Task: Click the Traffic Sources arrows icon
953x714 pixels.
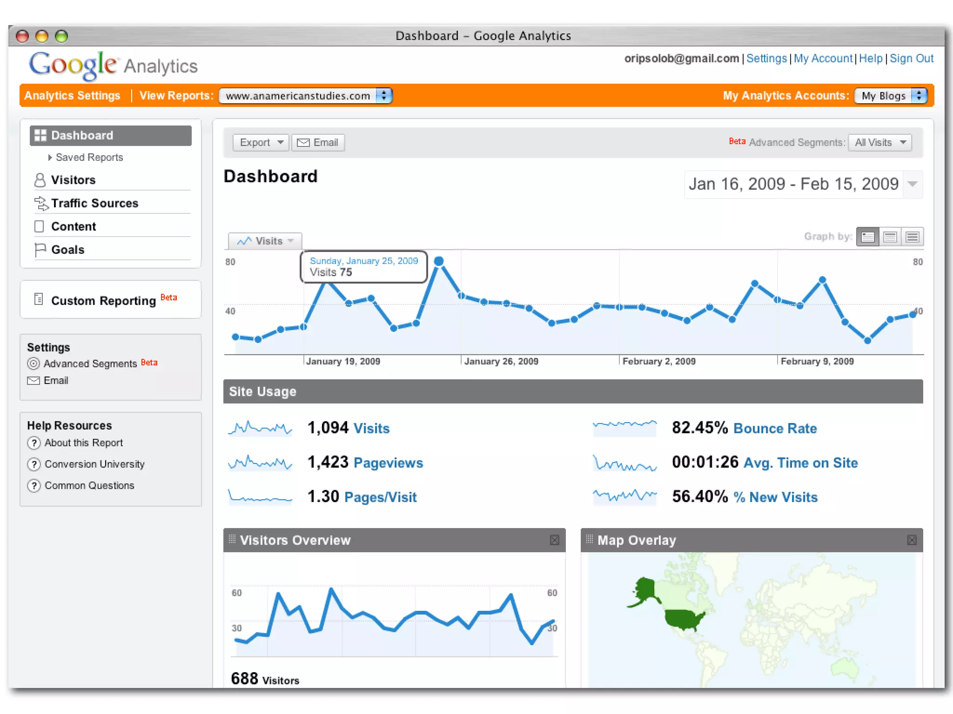Action: coord(41,203)
